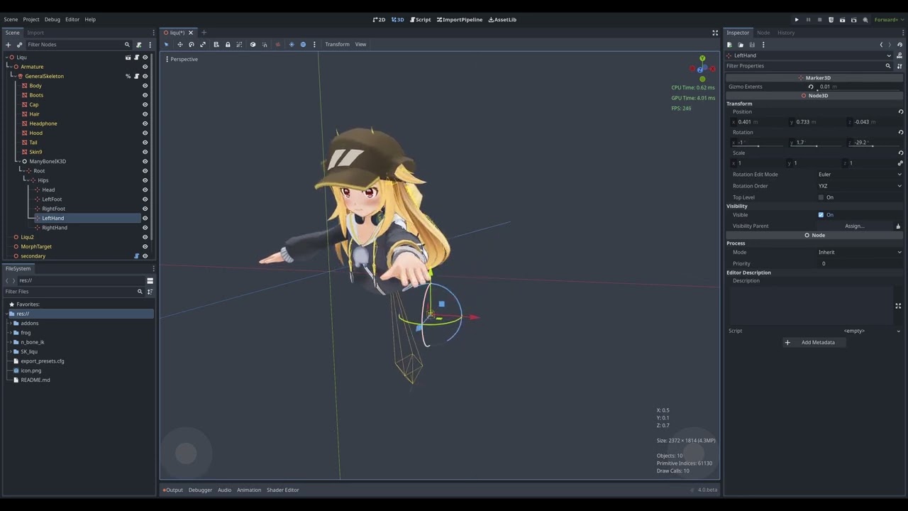
Task: Switch to the History tab
Action: coord(786,33)
